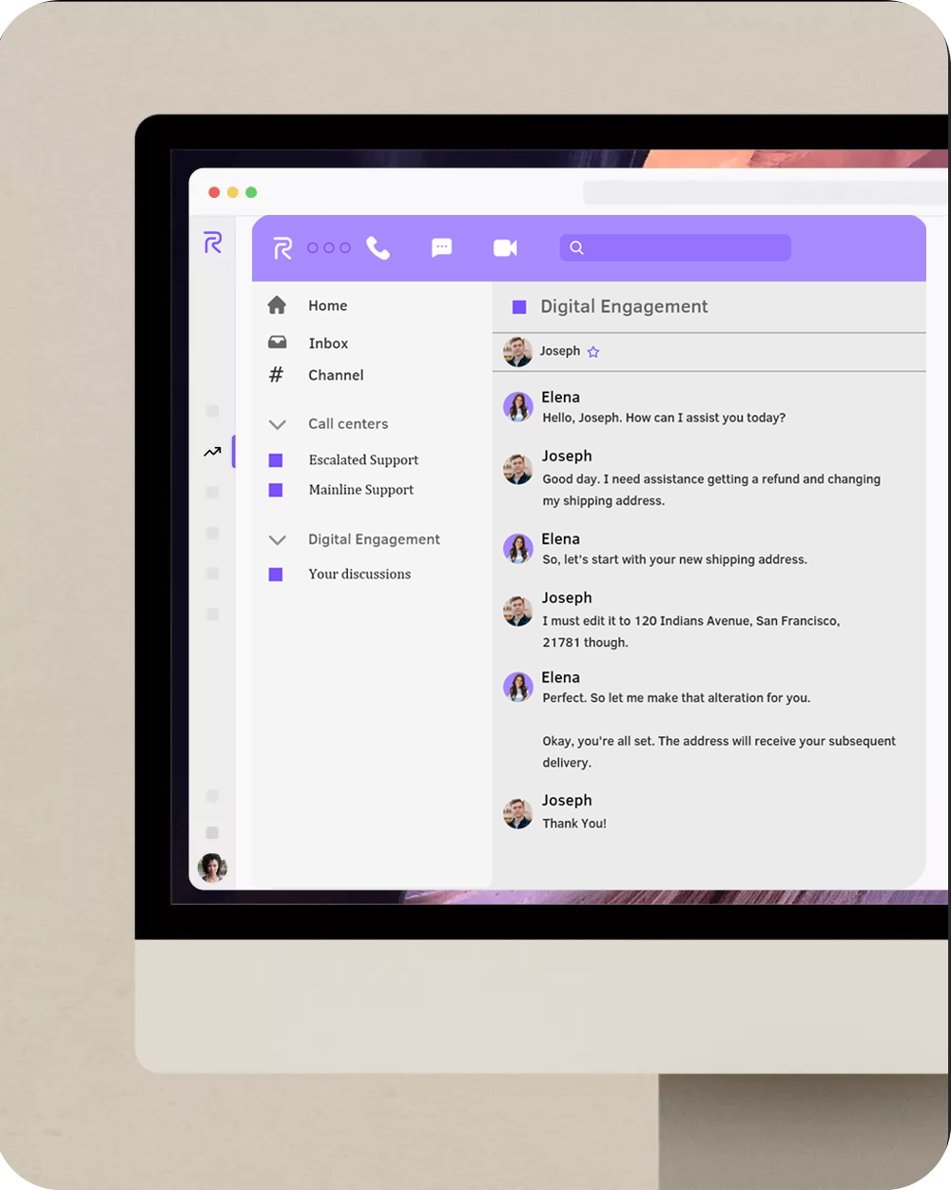Screen dimensions: 951x1190
Task: Toggle the favorite star next to Joseph
Action: 593,352
